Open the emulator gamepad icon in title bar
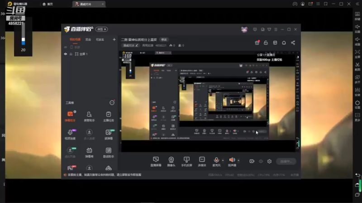The image size is (362, 203). (295, 4)
